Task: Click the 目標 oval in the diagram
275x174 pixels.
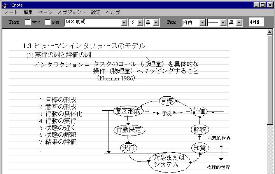Action: click(x=167, y=101)
